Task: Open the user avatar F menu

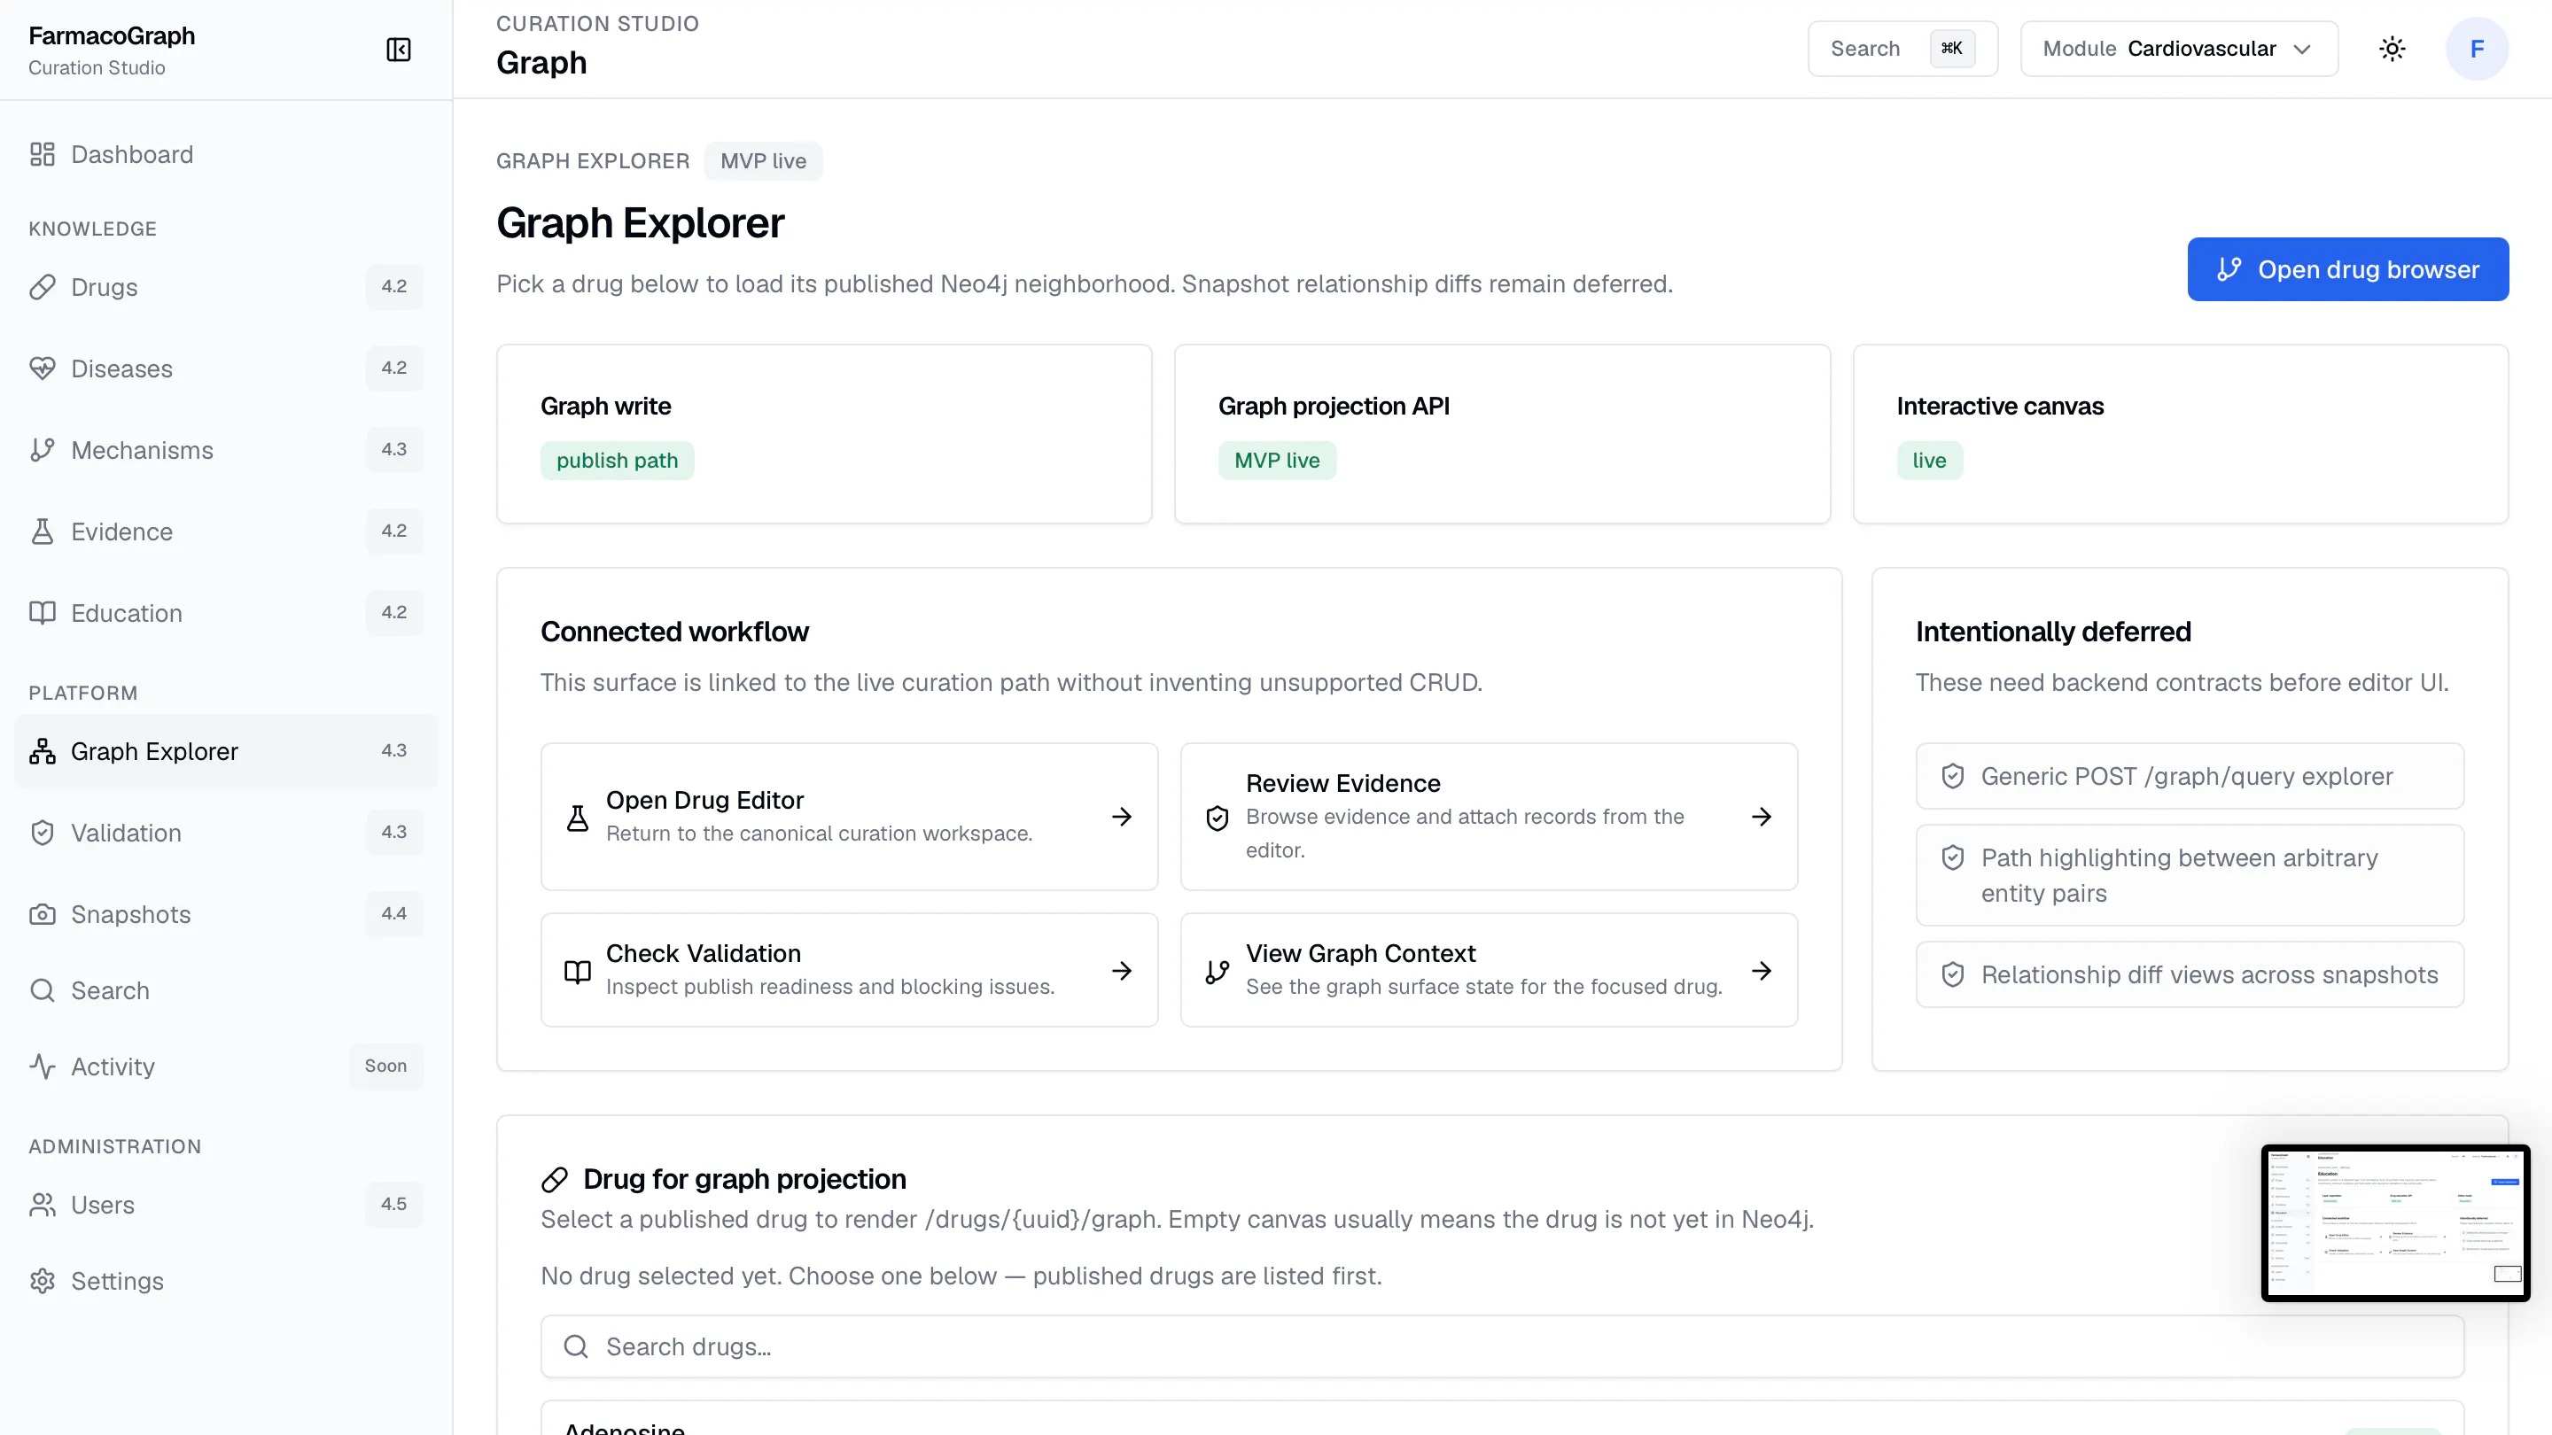Action: click(x=2477, y=49)
